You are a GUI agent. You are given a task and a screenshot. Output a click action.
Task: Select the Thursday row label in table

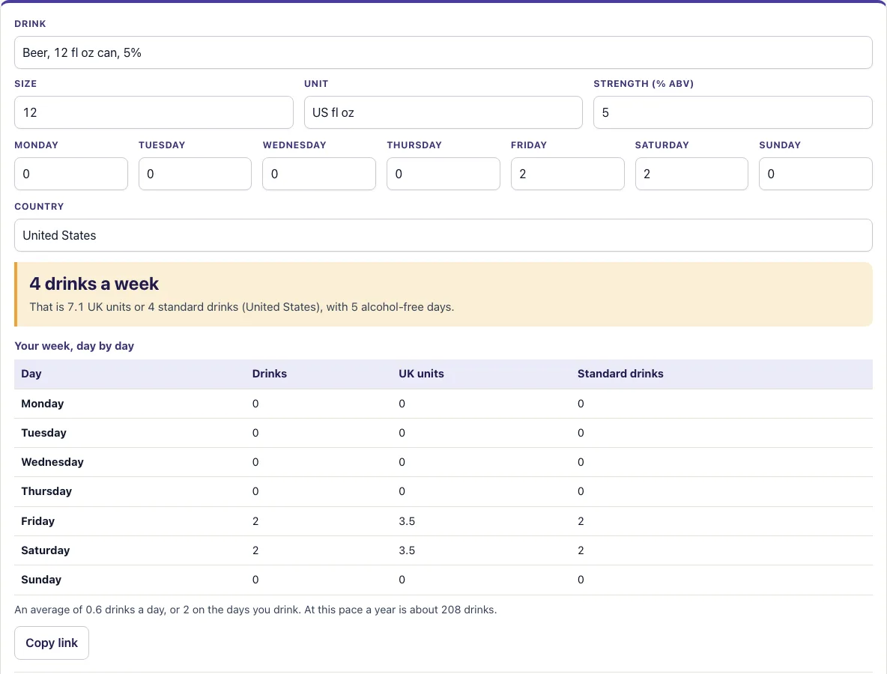(46, 491)
